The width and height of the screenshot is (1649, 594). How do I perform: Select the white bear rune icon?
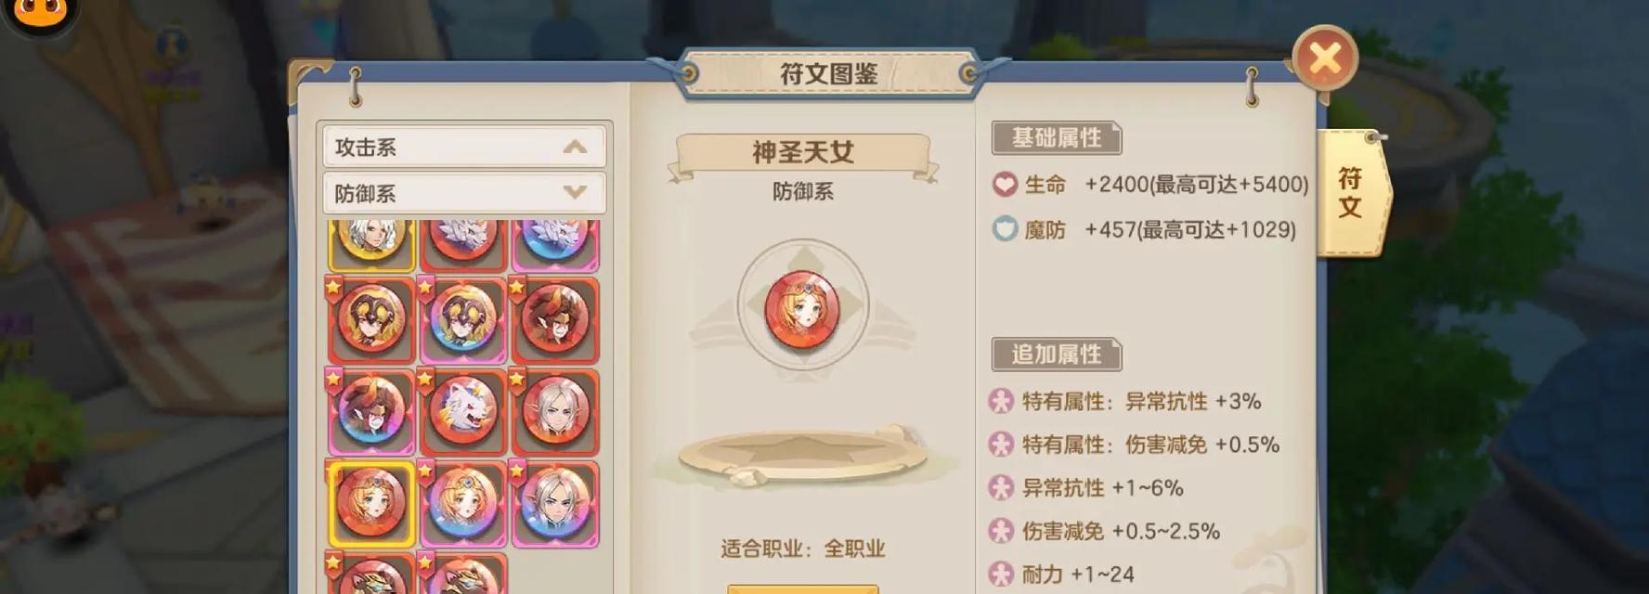coord(463,411)
